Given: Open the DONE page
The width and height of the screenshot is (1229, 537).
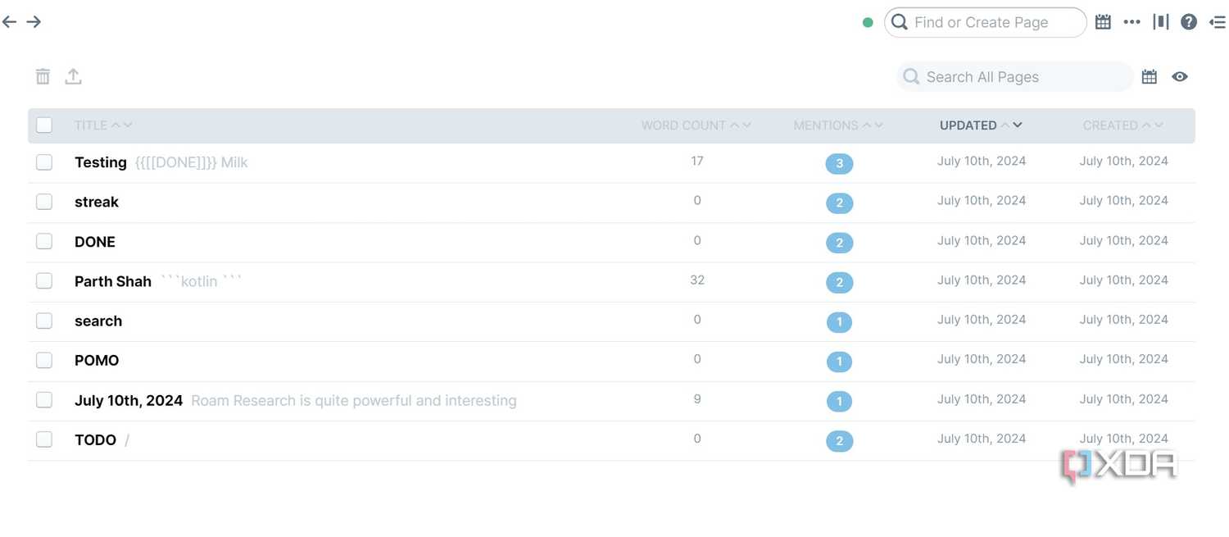Looking at the screenshot, I should click(x=95, y=242).
